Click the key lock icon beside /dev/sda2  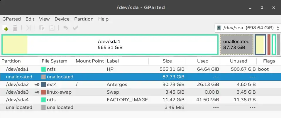[37, 85]
